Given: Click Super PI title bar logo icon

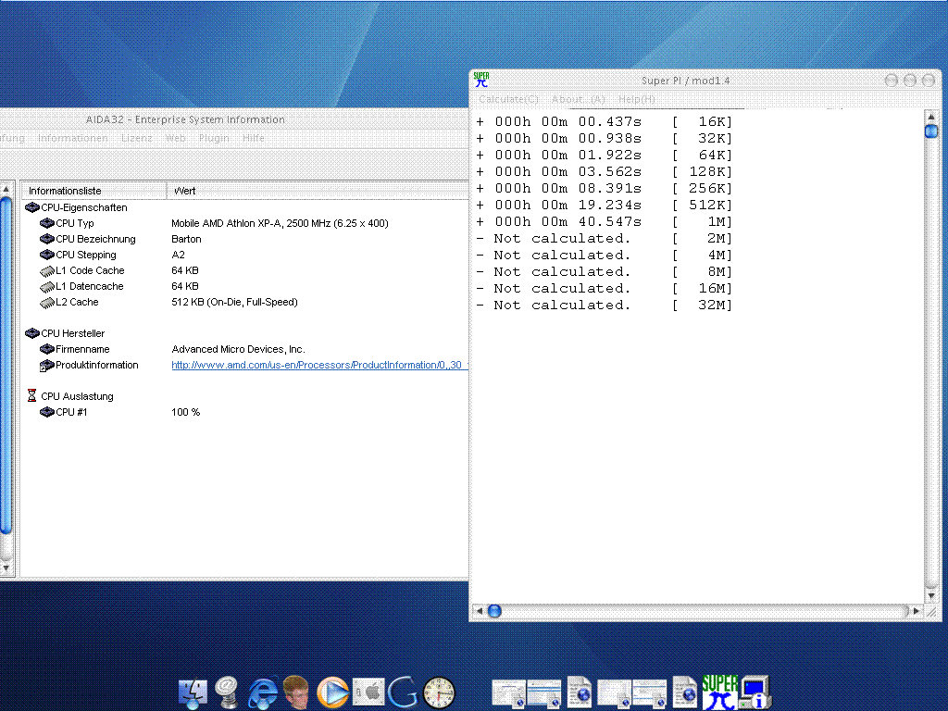Looking at the screenshot, I should 481,80.
